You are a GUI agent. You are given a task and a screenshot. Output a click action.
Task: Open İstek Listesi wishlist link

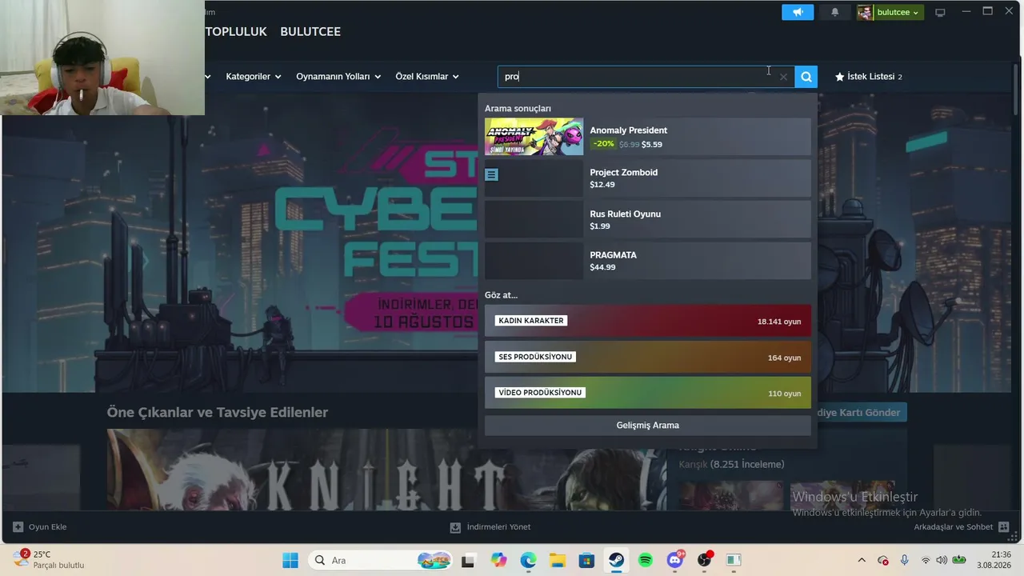869,77
